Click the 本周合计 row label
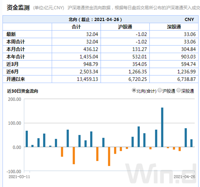The width and height of the screenshot is (200, 187). pos(16,42)
